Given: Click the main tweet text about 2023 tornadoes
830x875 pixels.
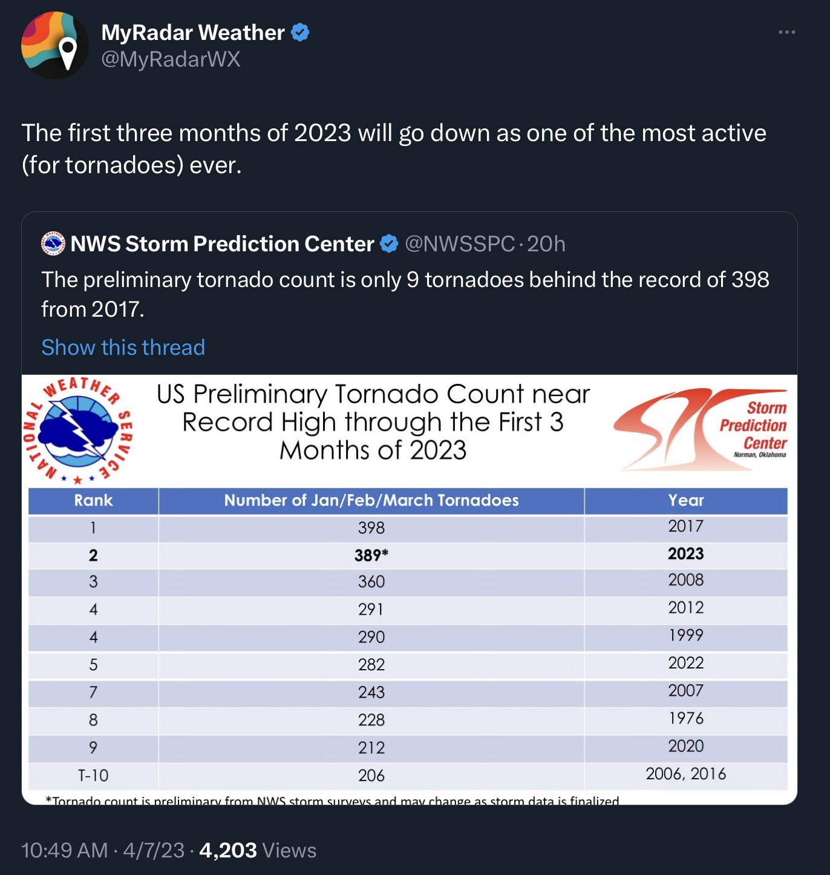Looking at the screenshot, I should tap(394, 148).
